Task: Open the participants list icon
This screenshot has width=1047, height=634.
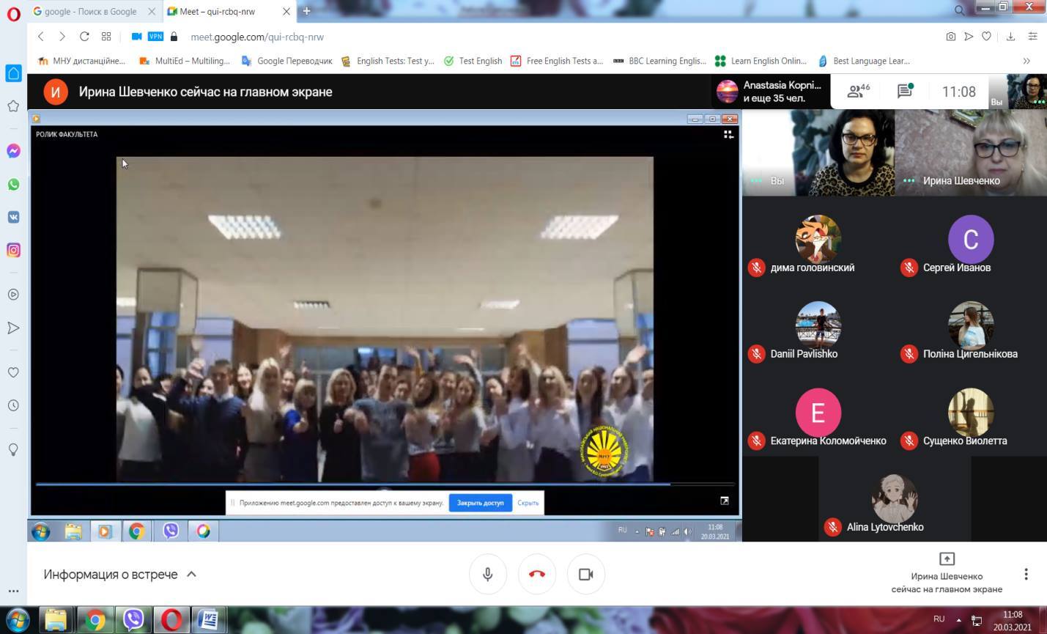Action: click(857, 91)
